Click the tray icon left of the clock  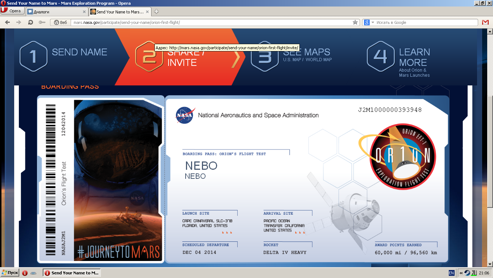click(474, 273)
